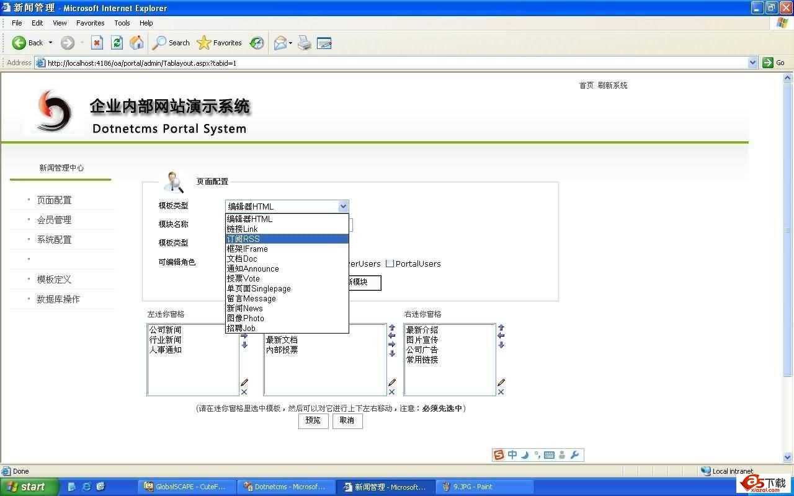Open the Tools menu

[x=122, y=23]
